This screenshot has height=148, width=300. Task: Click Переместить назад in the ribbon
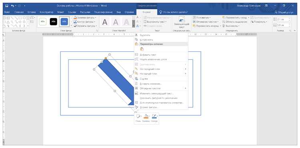(236, 18)
